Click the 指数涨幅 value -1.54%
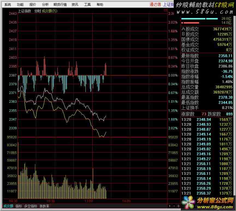 (x=227, y=77)
